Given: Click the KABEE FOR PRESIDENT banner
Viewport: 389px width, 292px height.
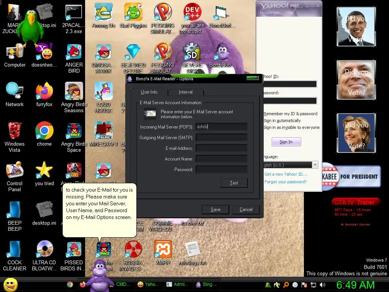Looking at the screenshot, I should 351,176.
